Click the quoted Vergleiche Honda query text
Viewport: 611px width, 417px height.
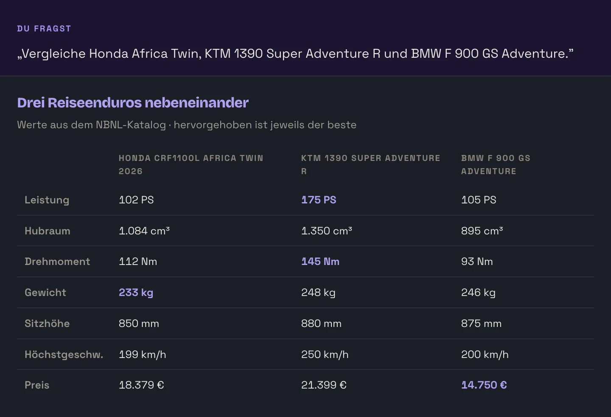coord(295,54)
